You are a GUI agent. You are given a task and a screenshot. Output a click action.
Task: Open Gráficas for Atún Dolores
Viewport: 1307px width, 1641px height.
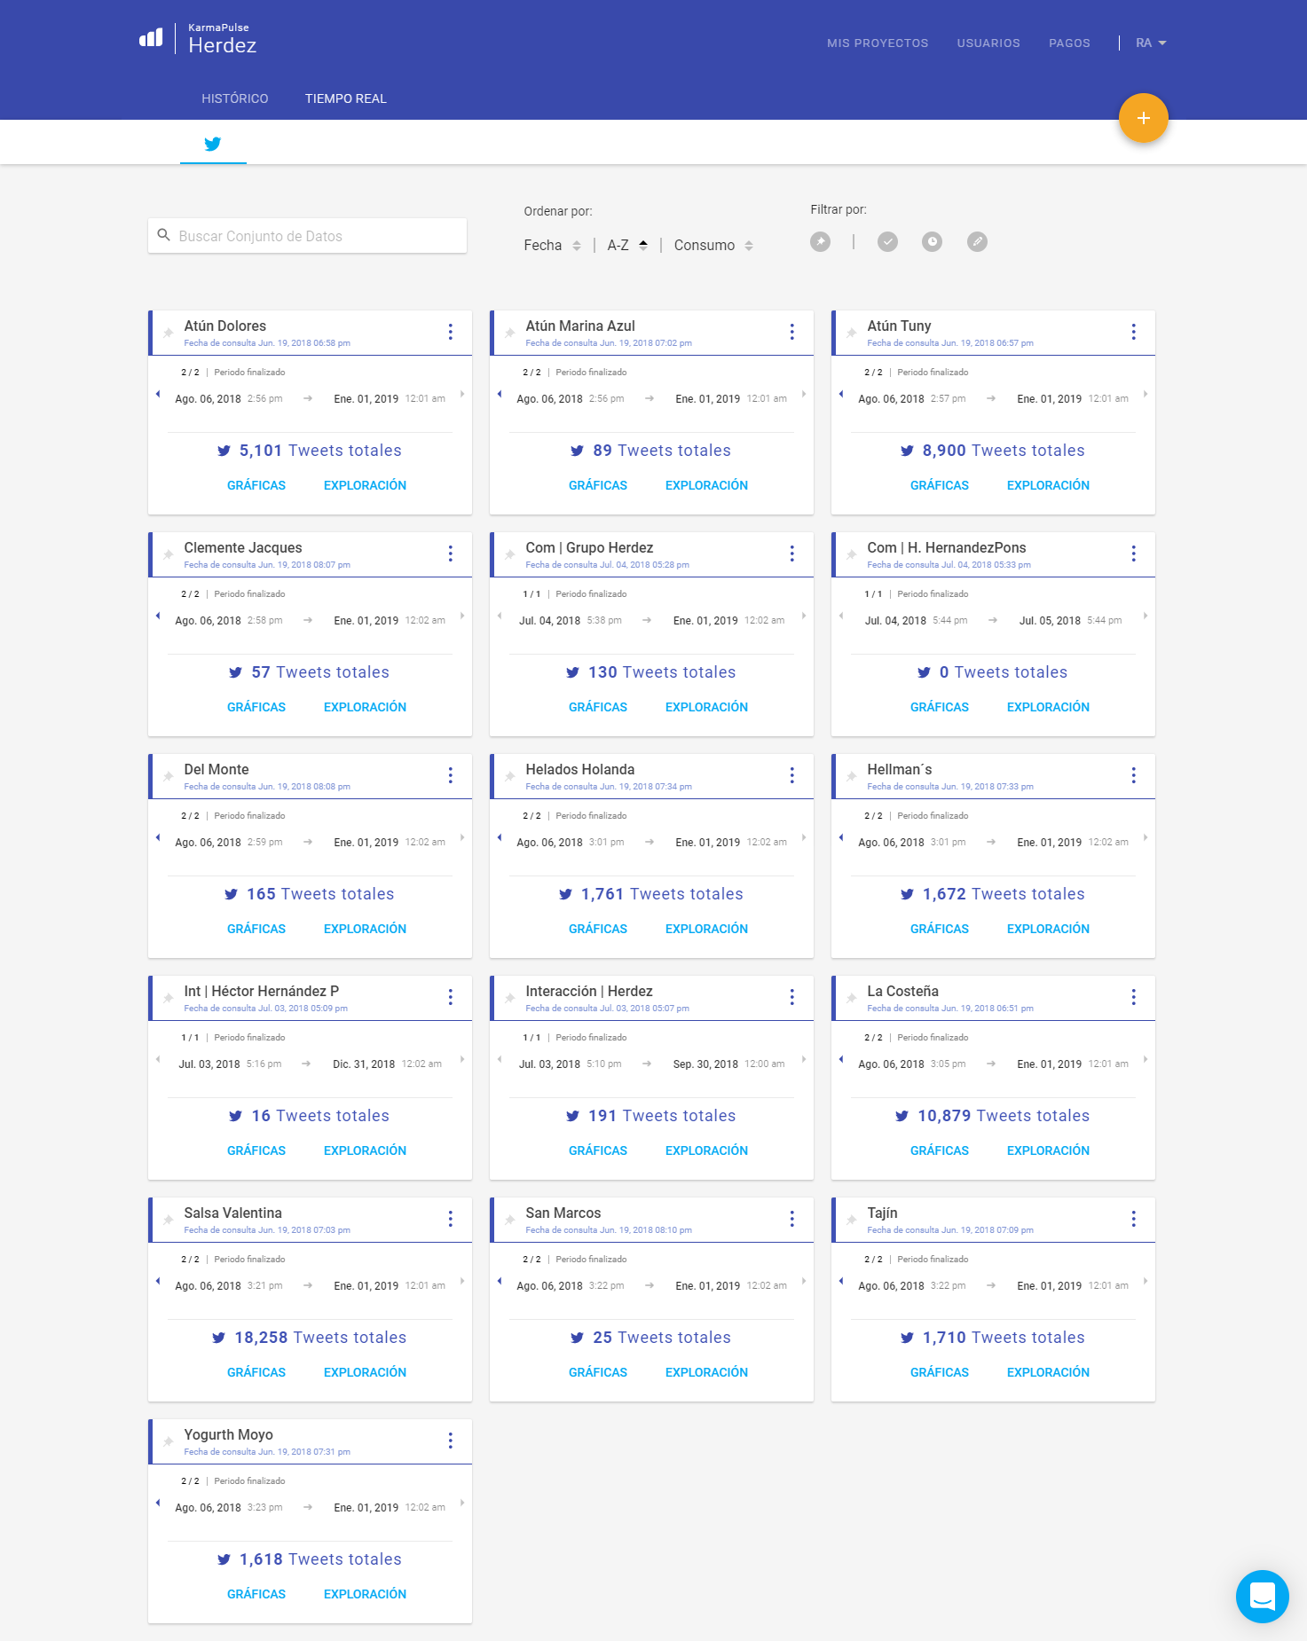coord(256,485)
